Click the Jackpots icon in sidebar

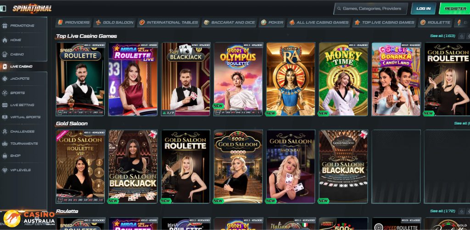pos(5,79)
